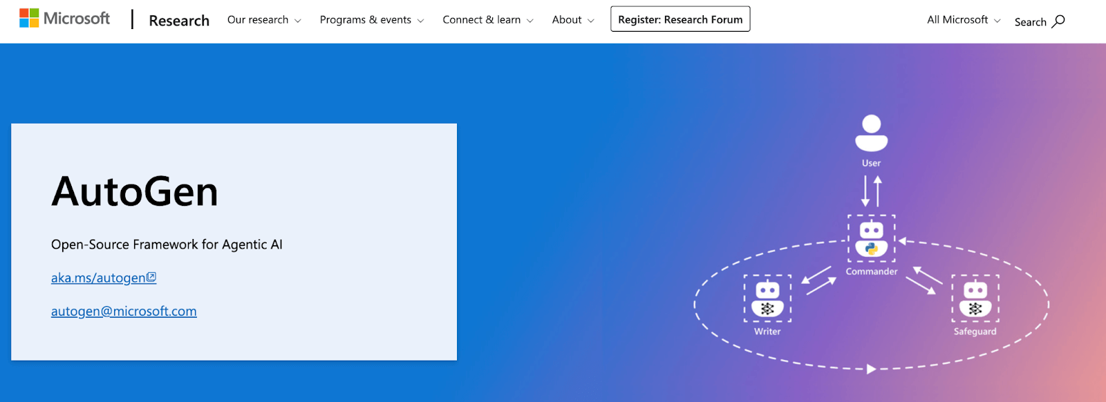Image resolution: width=1106 pixels, height=402 pixels.
Task: Click the Writer robot icon
Action: coord(767,298)
